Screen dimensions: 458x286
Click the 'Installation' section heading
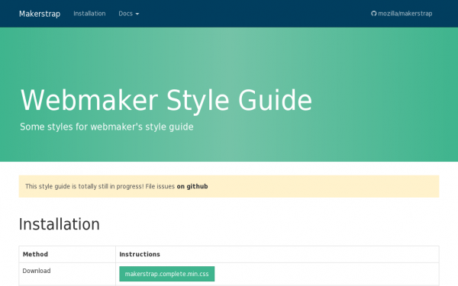tap(60, 224)
